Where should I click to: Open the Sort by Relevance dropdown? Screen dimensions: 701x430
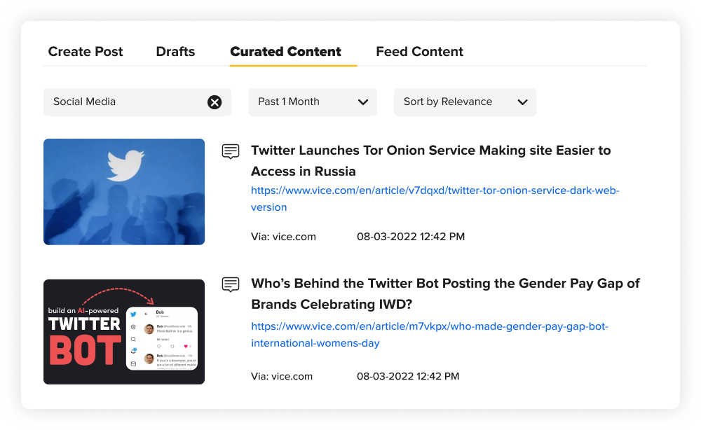pyautogui.click(x=465, y=102)
